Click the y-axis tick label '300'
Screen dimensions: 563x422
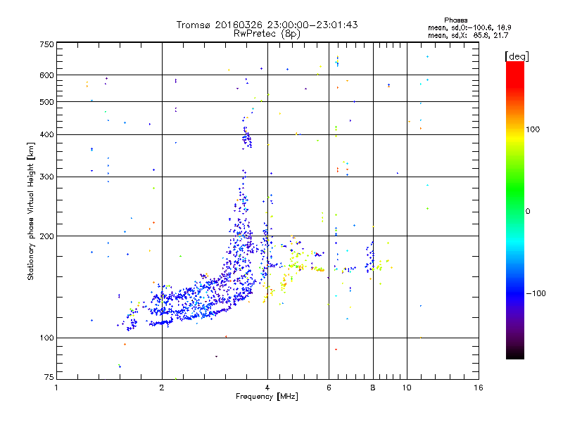[x=46, y=177]
